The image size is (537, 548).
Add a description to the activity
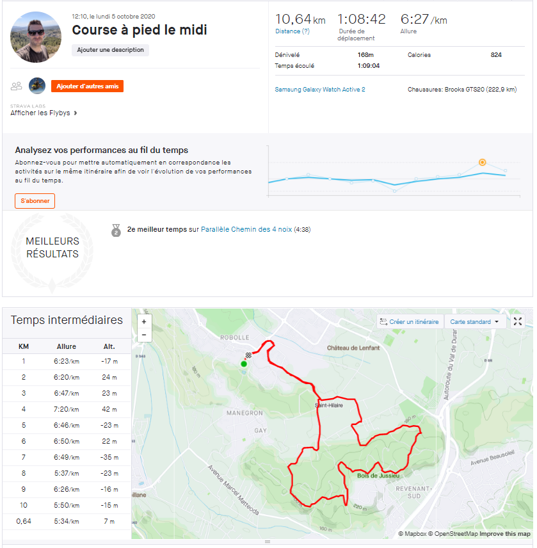110,50
